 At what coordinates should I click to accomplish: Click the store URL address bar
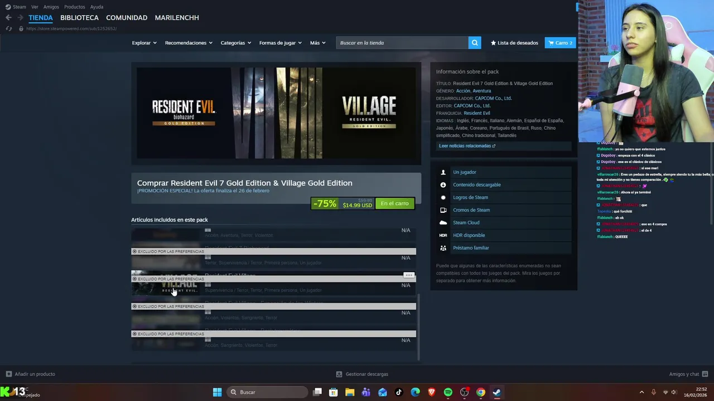click(71, 28)
